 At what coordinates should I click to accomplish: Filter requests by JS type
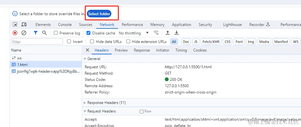(x=196, y=42)
